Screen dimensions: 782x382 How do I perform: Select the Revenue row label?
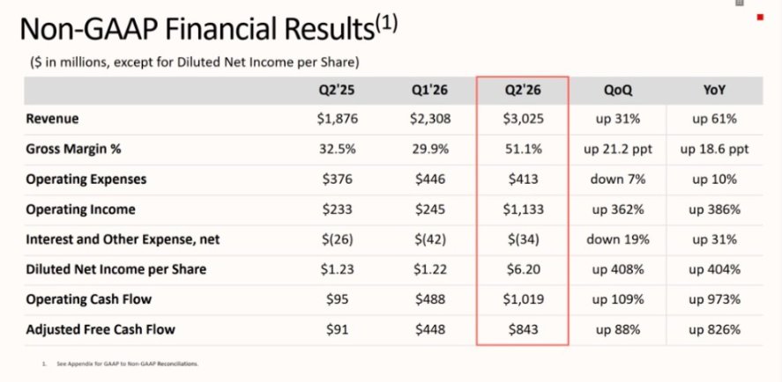(x=55, y=119)
